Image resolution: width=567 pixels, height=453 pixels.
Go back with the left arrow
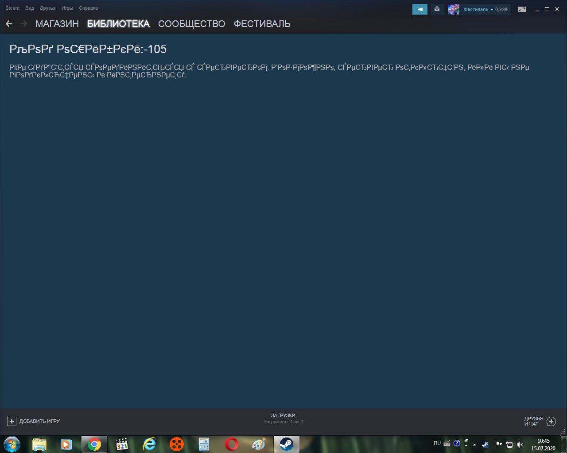(9, 24)
